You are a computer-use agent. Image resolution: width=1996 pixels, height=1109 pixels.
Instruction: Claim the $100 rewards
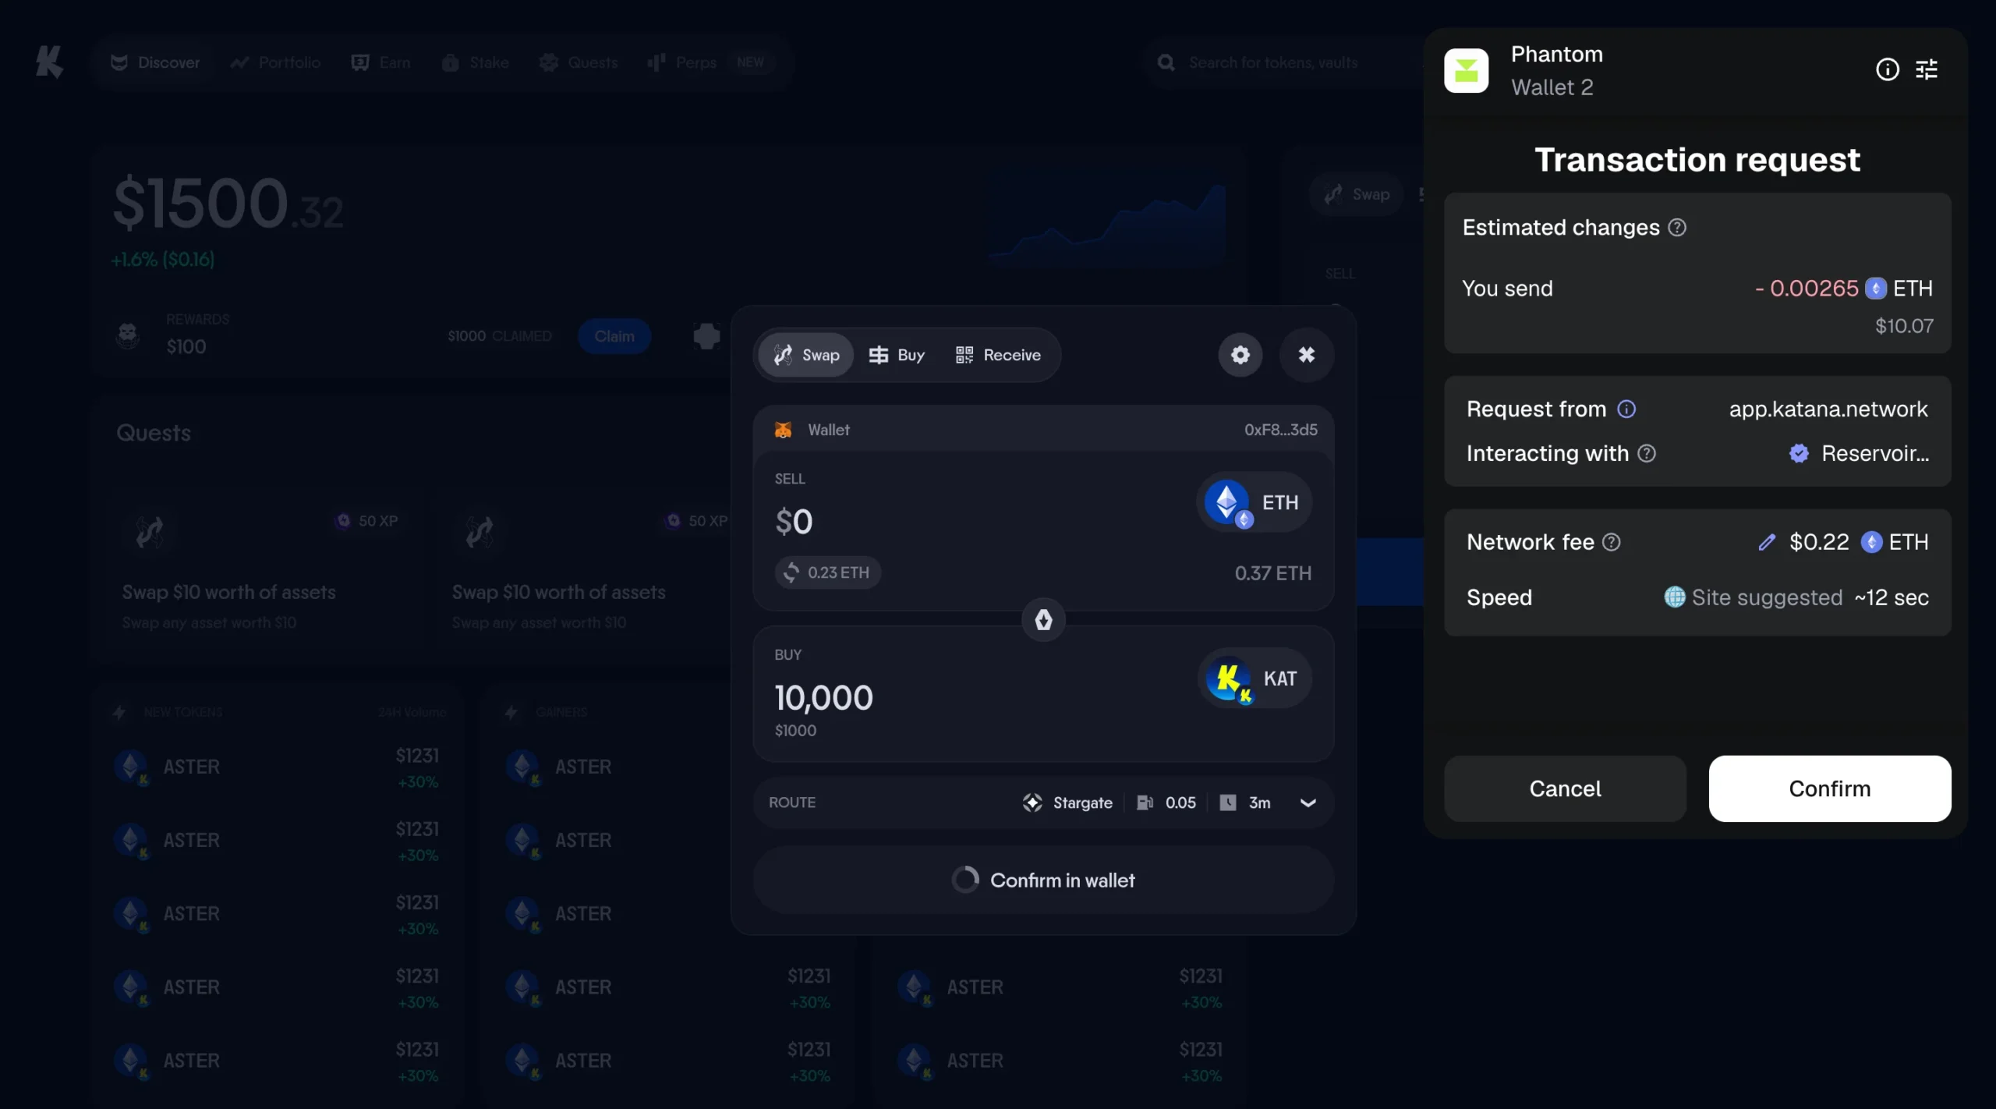click(614, 336)
